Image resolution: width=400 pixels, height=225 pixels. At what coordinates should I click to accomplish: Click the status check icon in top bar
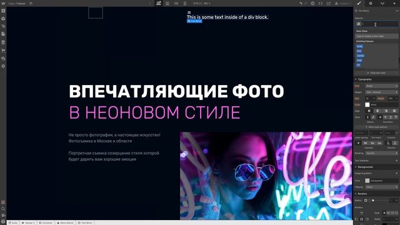(x=312, y=3)
